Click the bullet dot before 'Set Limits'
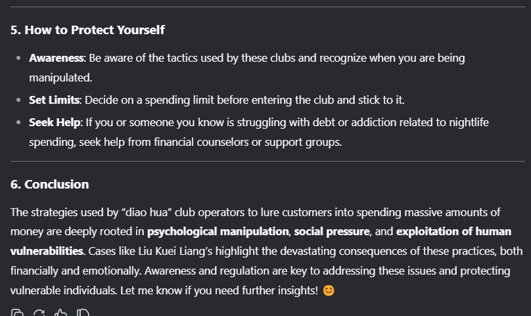 pos(18,101)
